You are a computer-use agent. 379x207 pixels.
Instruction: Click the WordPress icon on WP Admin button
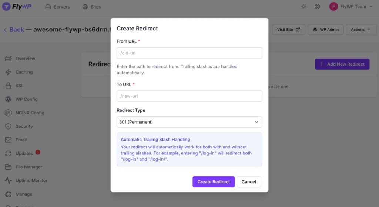315,30
